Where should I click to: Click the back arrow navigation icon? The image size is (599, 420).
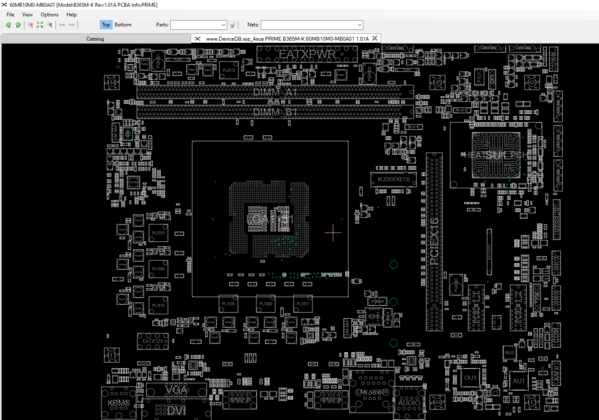[62, 25]
